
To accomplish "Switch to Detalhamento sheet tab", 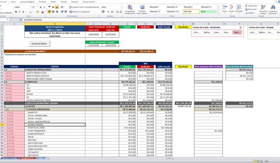I will pyautogui.click(x=27, y=158).
